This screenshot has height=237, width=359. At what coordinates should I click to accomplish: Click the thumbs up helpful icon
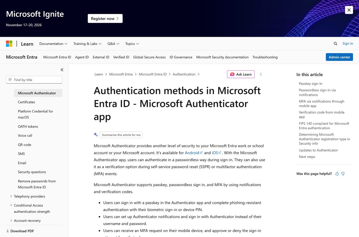(337, 174)
